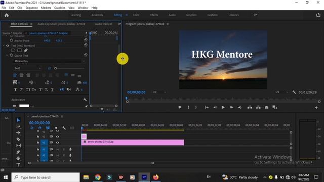Switch to the Color workspace
Image resolution: width=324 pixels, height=182 pixels.
(x=136, y=15)
